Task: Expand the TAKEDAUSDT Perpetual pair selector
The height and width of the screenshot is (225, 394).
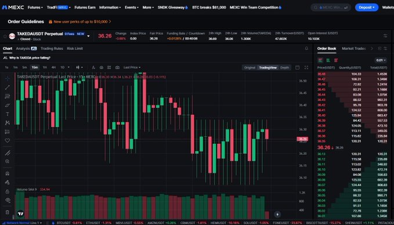Action: coord(88,36)
